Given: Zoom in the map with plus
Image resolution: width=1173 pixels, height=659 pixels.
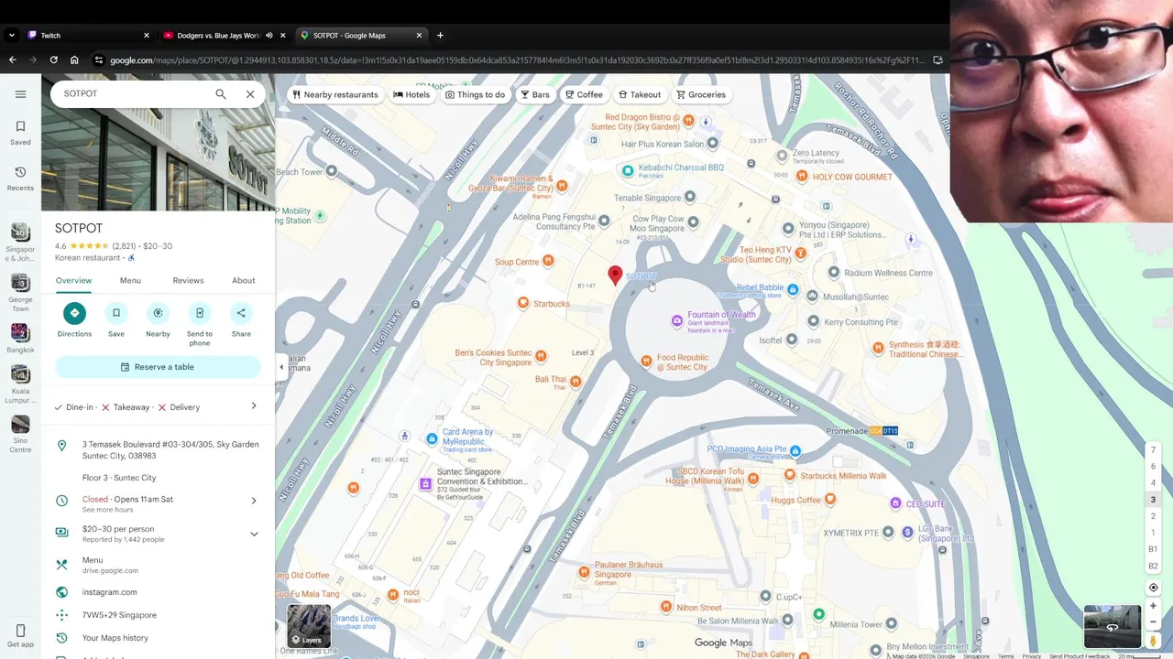Looking at the screenshot, I should tap(1153, 606).
